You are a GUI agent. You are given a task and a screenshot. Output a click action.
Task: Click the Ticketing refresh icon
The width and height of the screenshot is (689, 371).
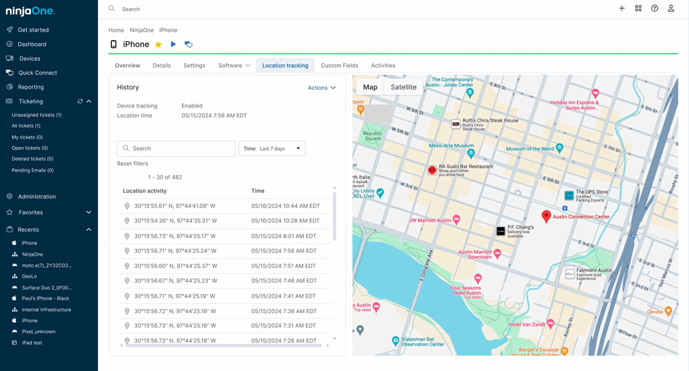80,101
